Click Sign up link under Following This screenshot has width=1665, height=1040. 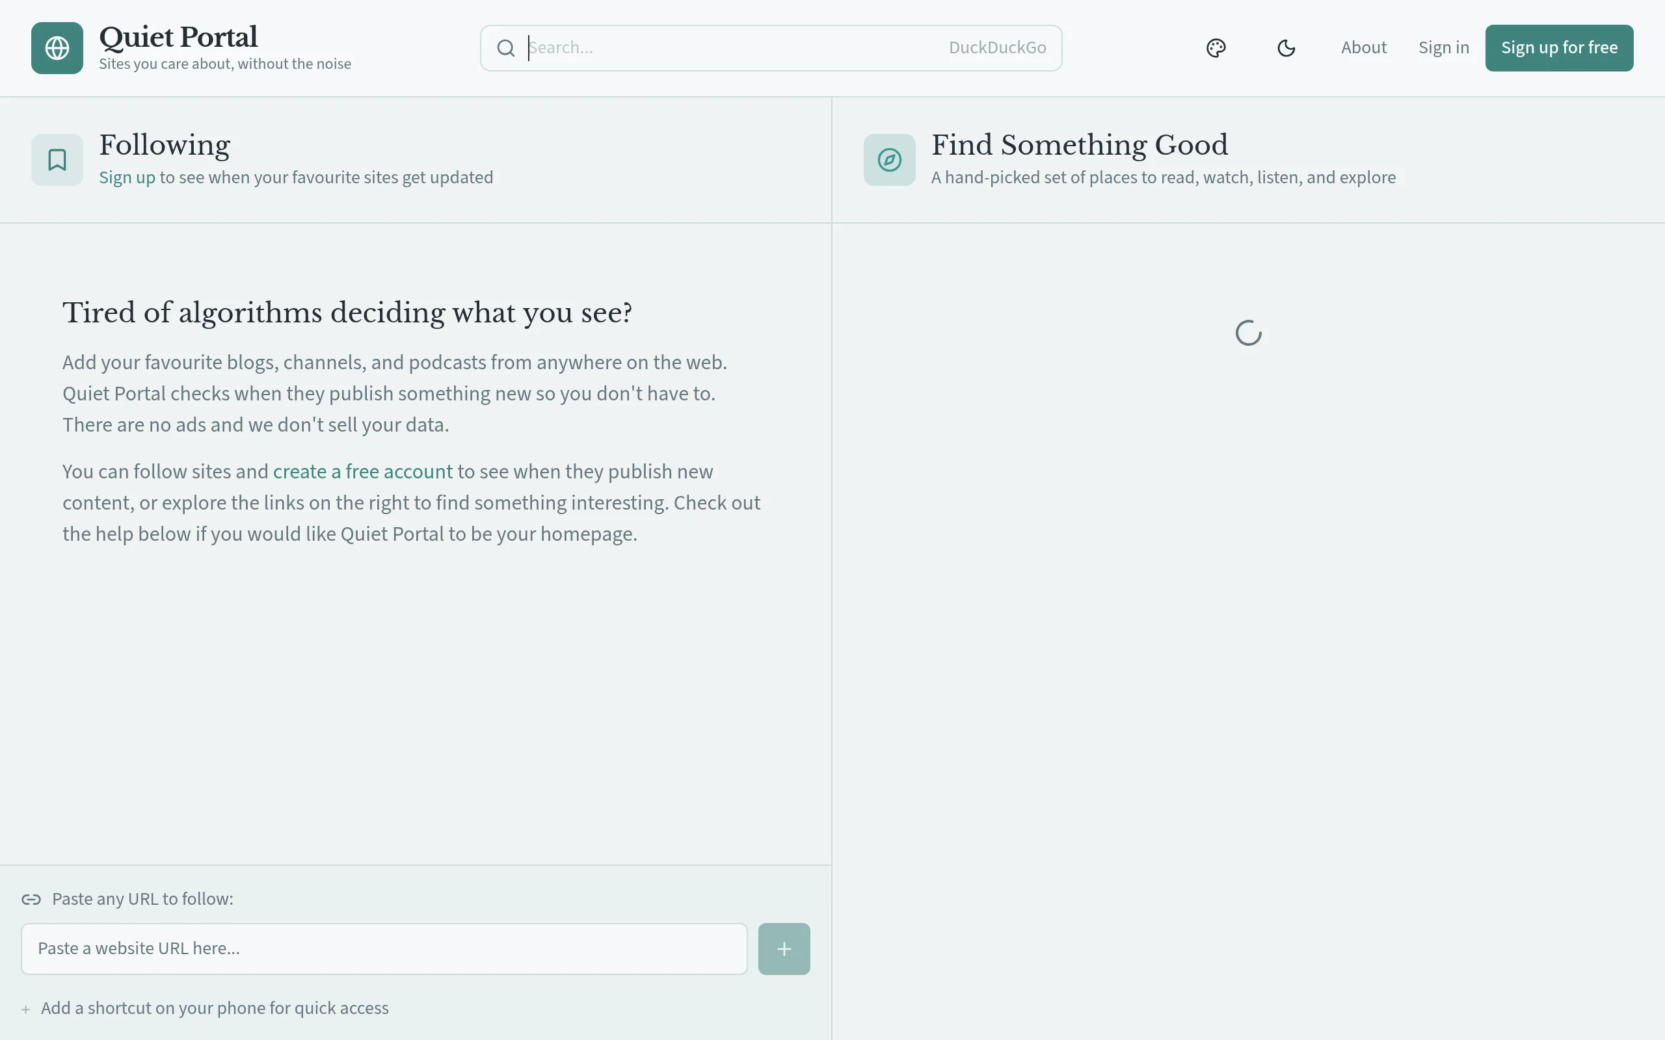(127, 177)
